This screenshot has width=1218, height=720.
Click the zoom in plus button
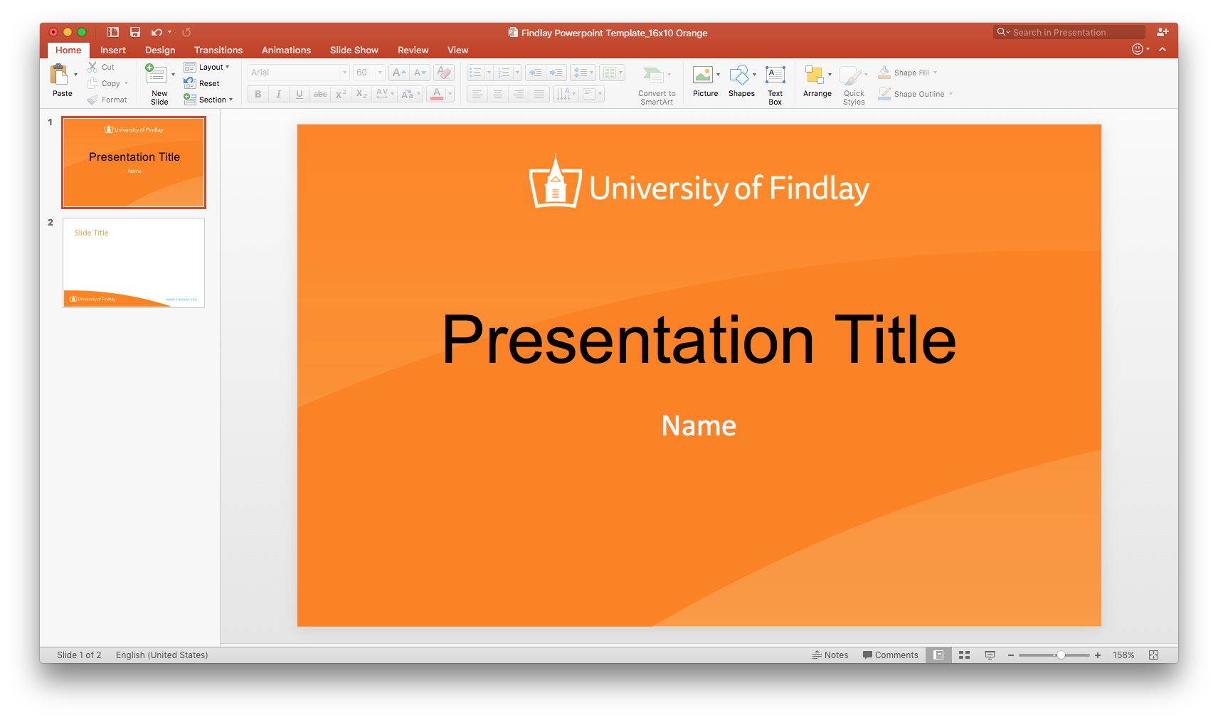(1098, 655)
